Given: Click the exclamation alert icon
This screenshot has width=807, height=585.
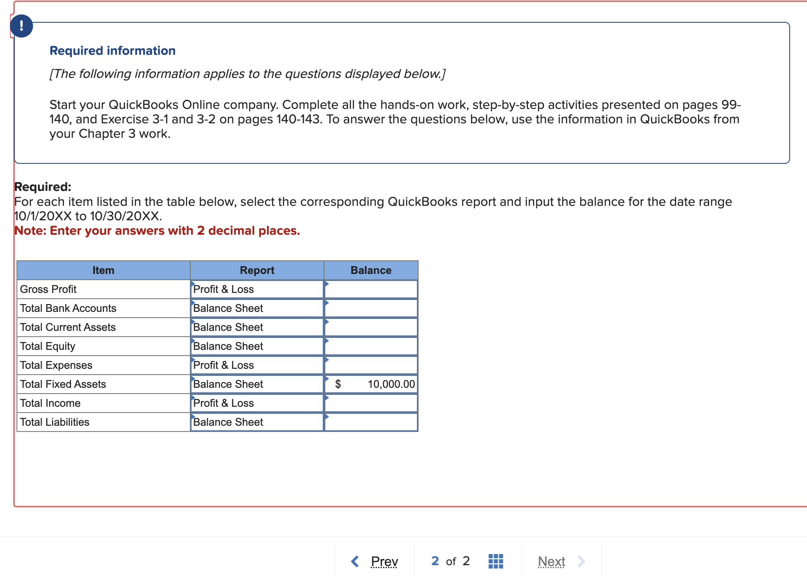Looking at the screenshot, I should click(21, 26).
